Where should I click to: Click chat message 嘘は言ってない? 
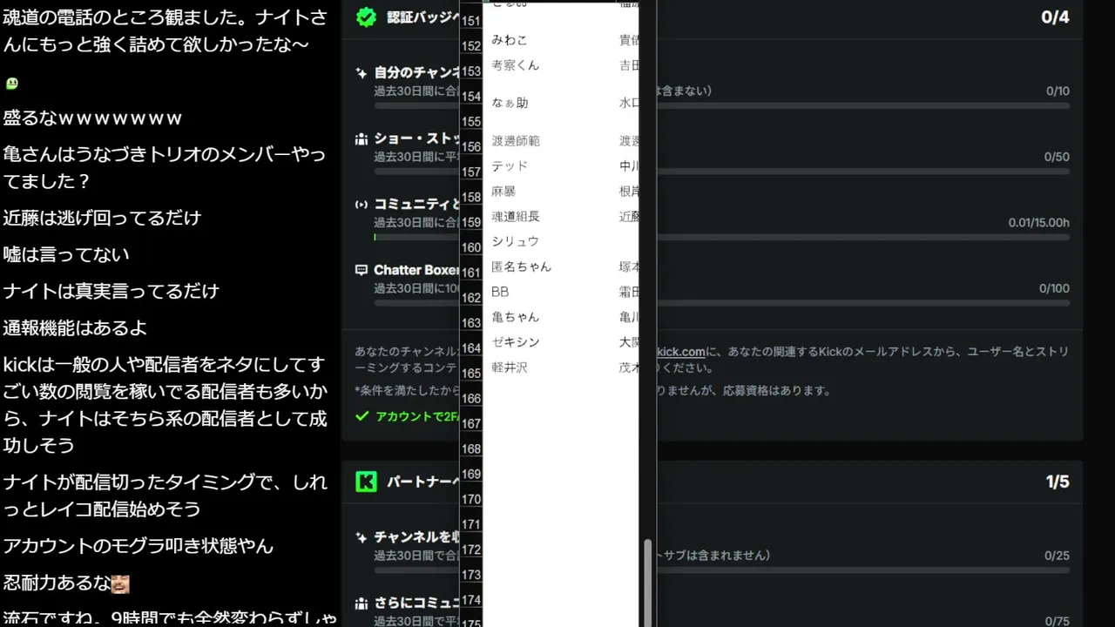(x=66, y=254)
